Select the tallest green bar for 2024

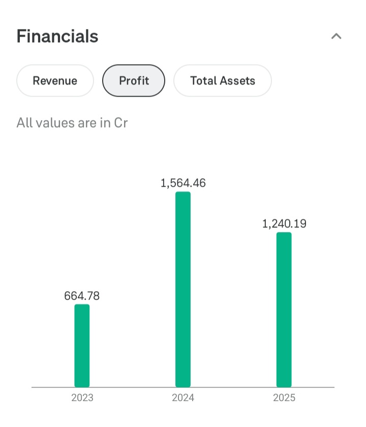point(183,289)
